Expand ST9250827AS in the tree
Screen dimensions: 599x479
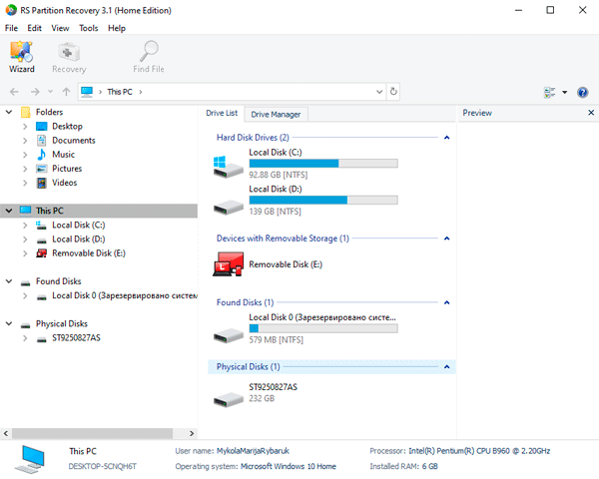(x=25, y=338)
